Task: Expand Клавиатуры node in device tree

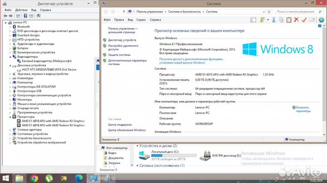Action: [x=10, y=78]
